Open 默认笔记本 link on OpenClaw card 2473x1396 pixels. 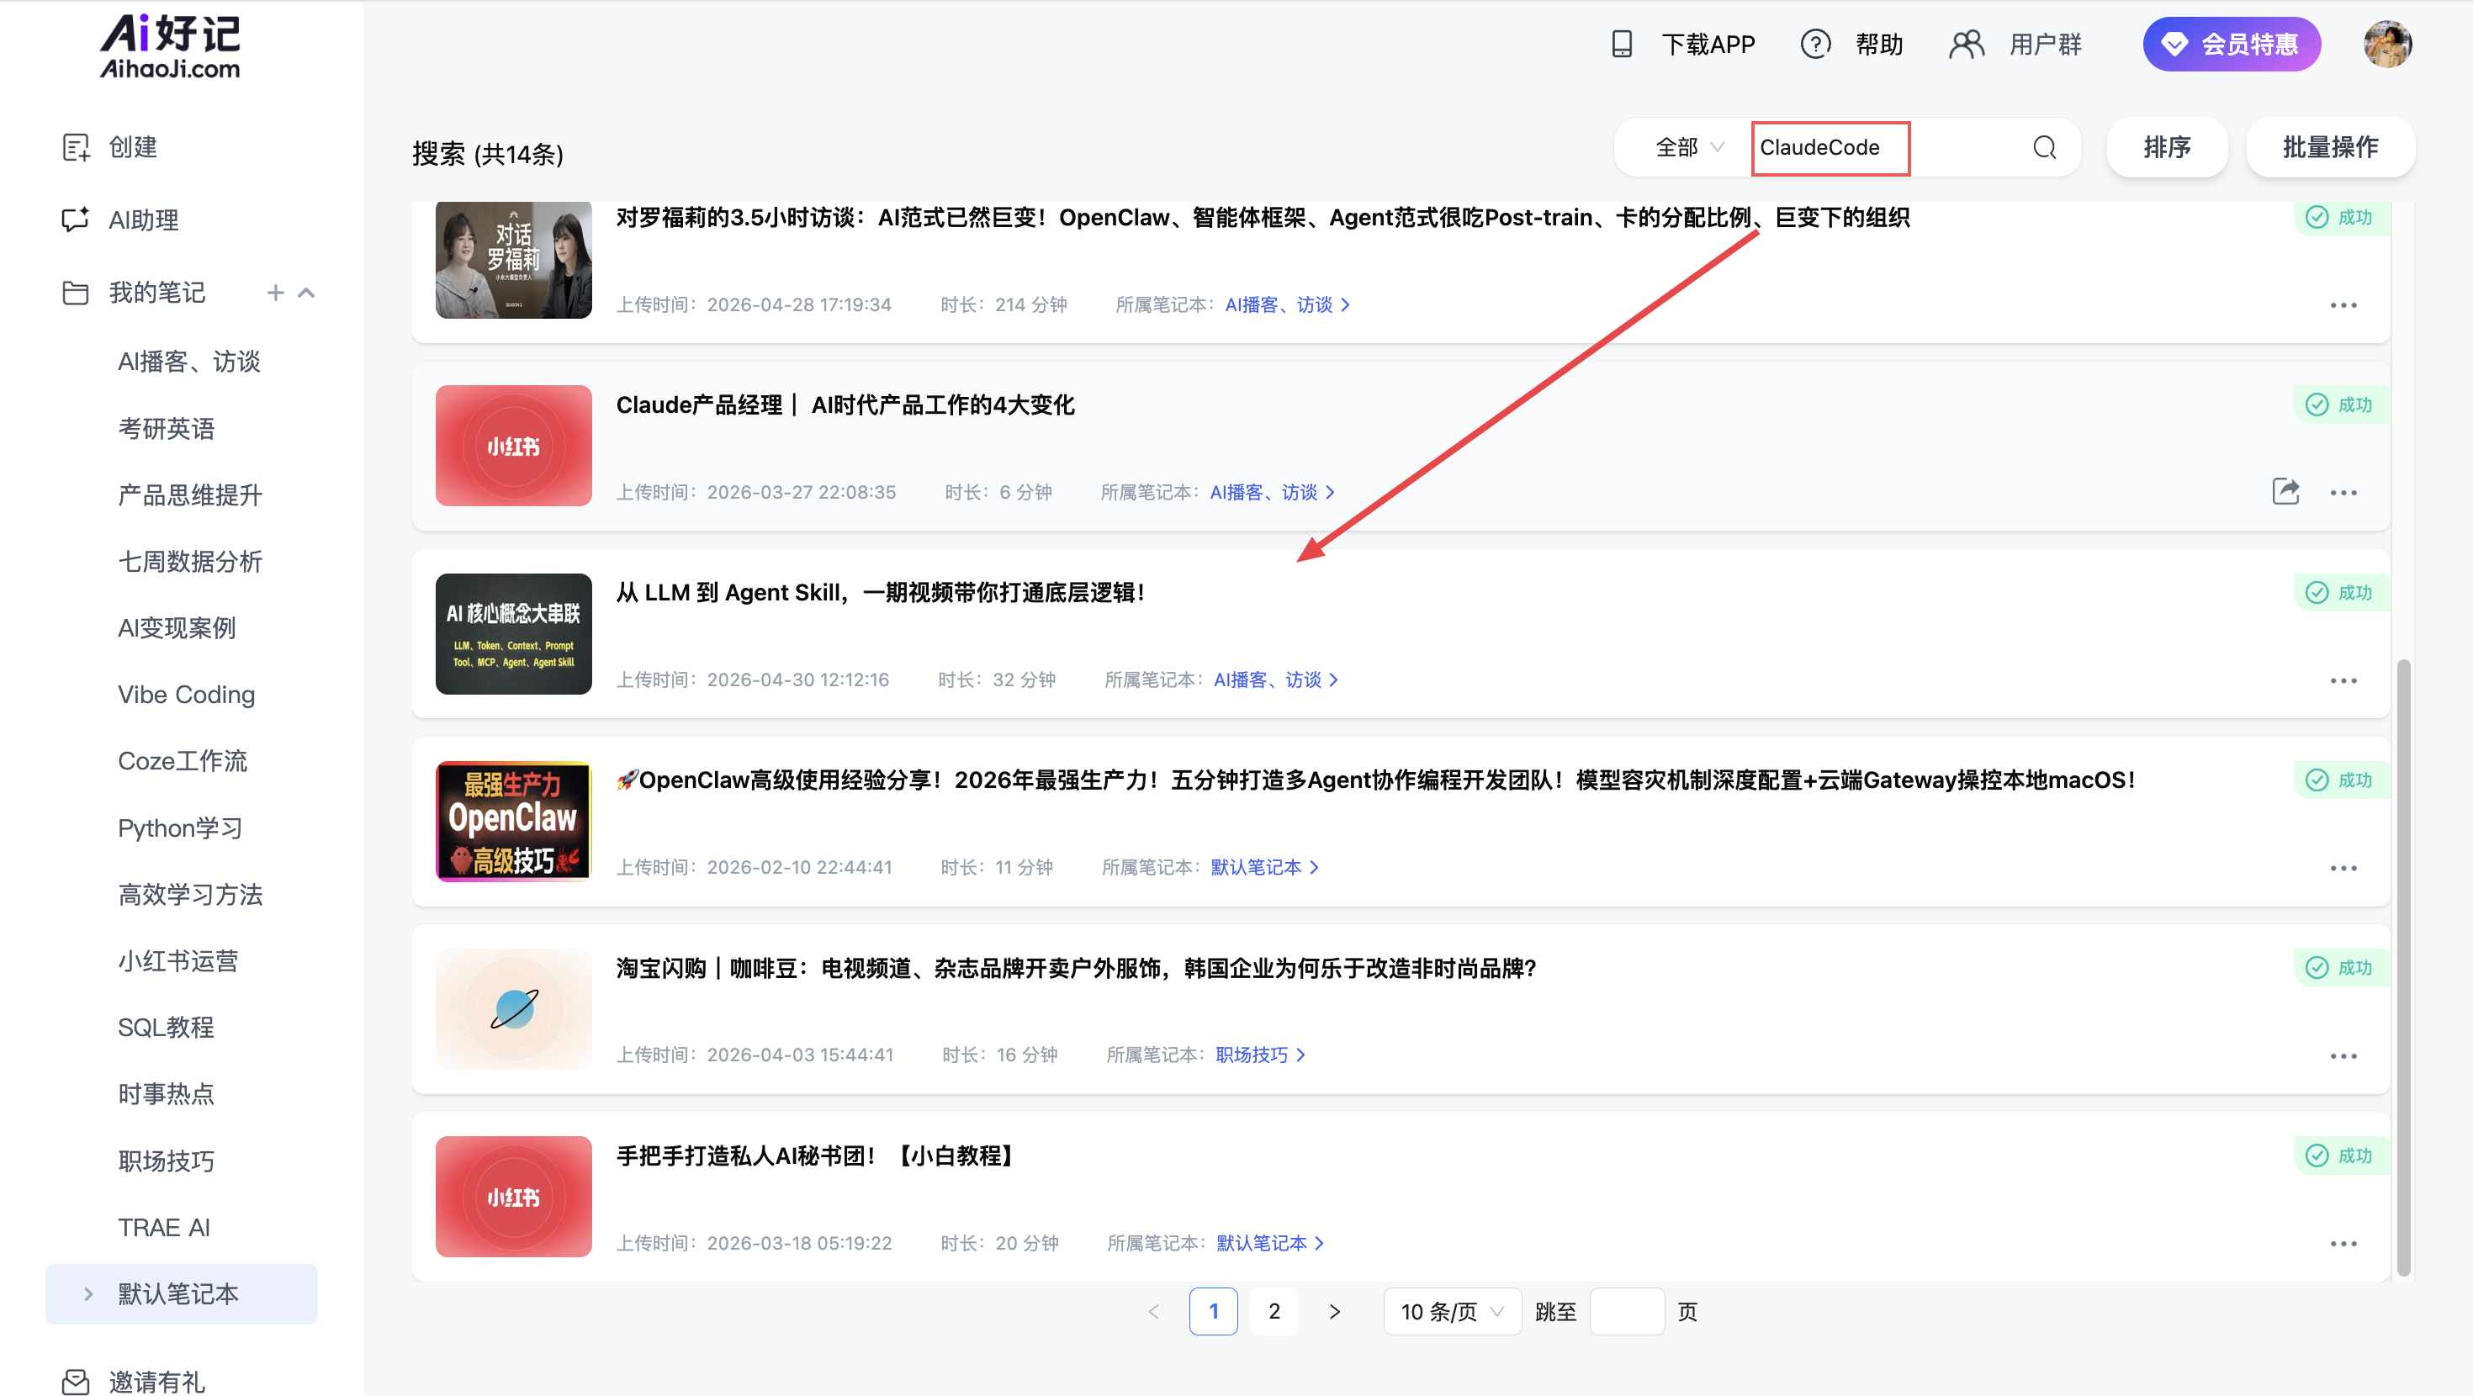1264,868
